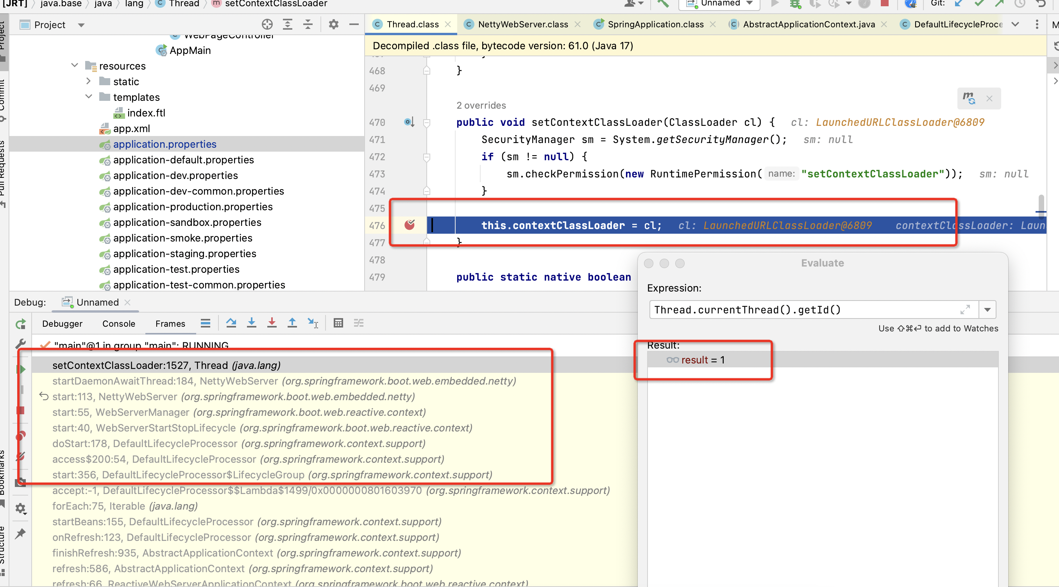The width and height of the screenshot is (1059, 587).
Task: Switch to the Console tab
Action: click(x=118, y=324)
